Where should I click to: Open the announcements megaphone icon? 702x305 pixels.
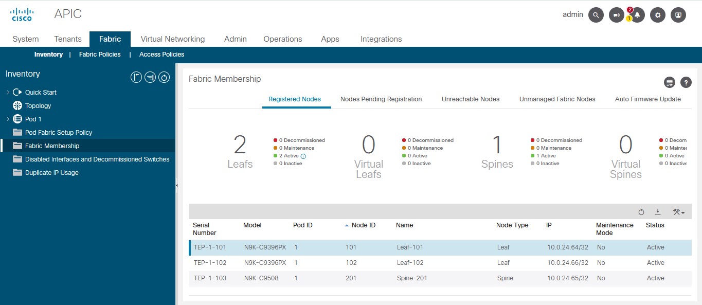(x=616, y=15)
